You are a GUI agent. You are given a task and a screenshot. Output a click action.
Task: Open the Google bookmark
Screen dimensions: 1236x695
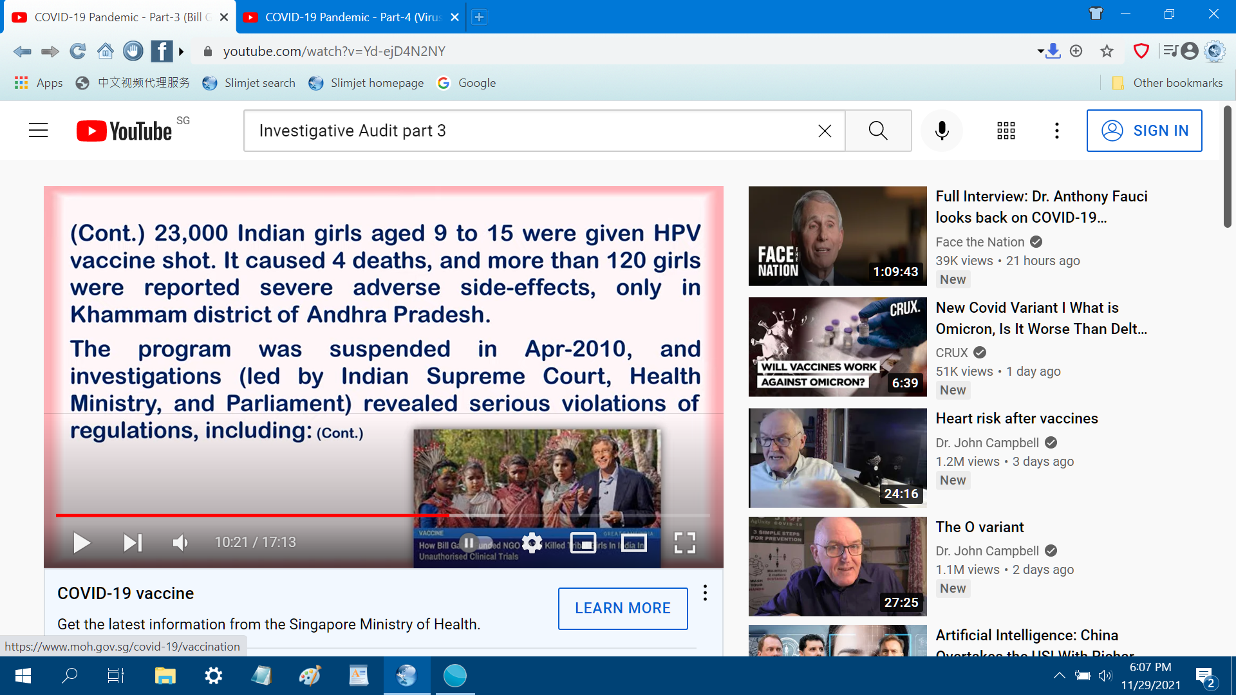[x=467, y=83]
